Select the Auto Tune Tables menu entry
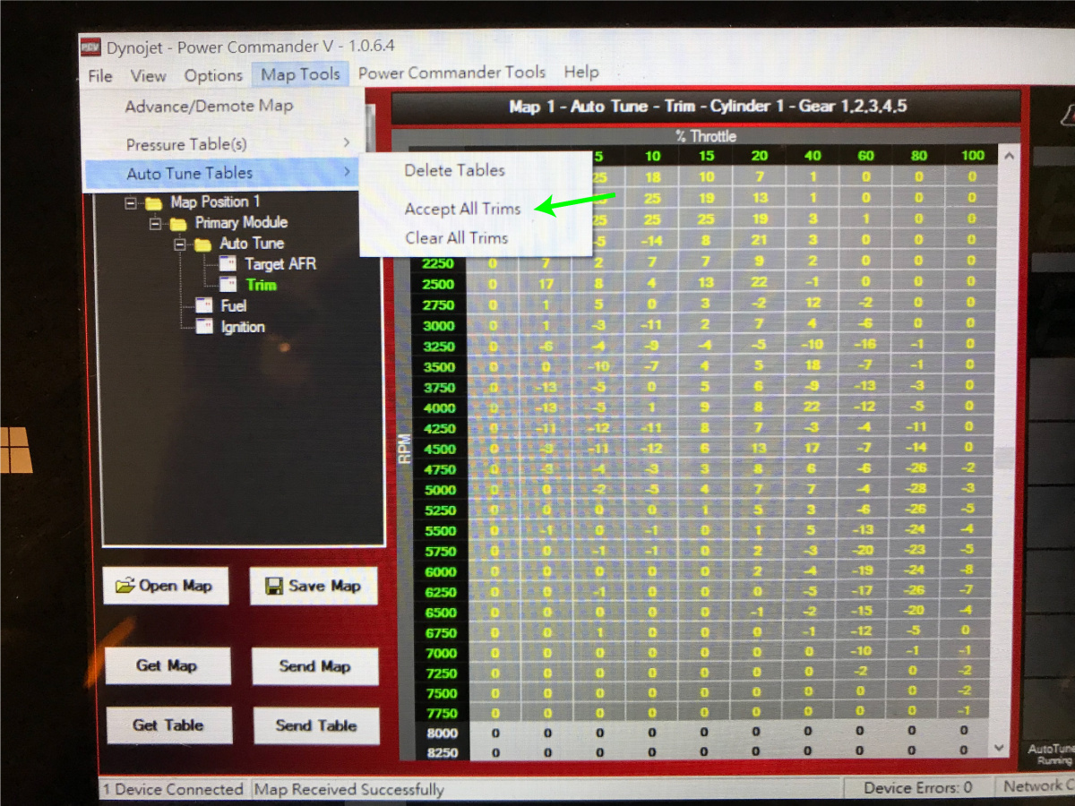 (x=221, y=173)
